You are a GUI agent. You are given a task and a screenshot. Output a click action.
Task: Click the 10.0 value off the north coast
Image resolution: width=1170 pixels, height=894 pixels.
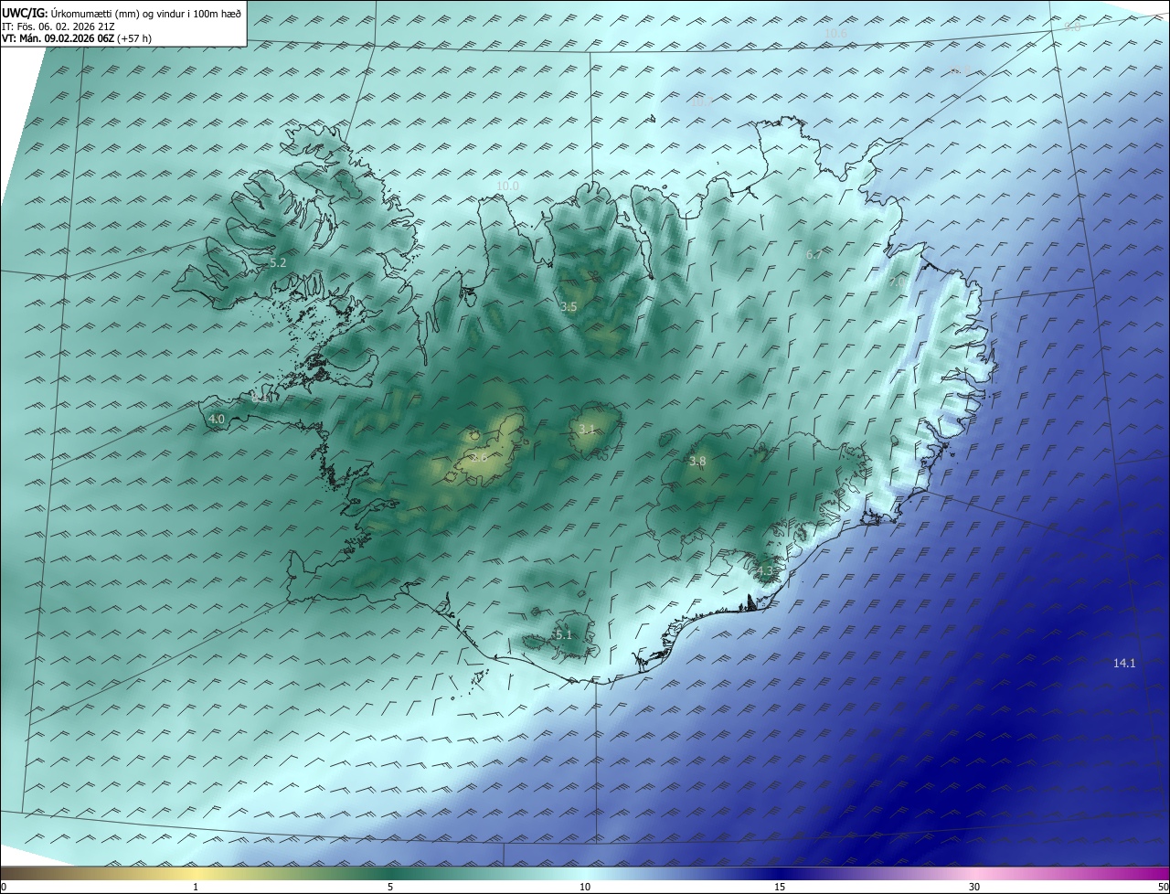pos(507,186)
